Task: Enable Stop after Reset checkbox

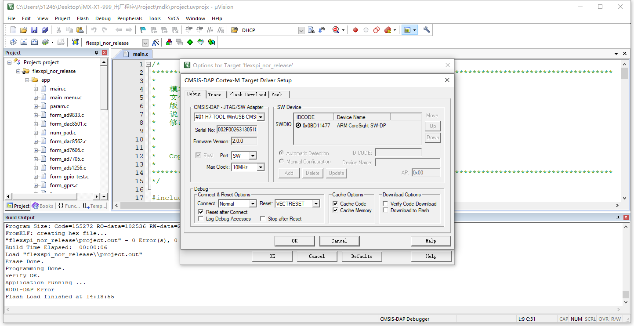Action: coord(281,219)
